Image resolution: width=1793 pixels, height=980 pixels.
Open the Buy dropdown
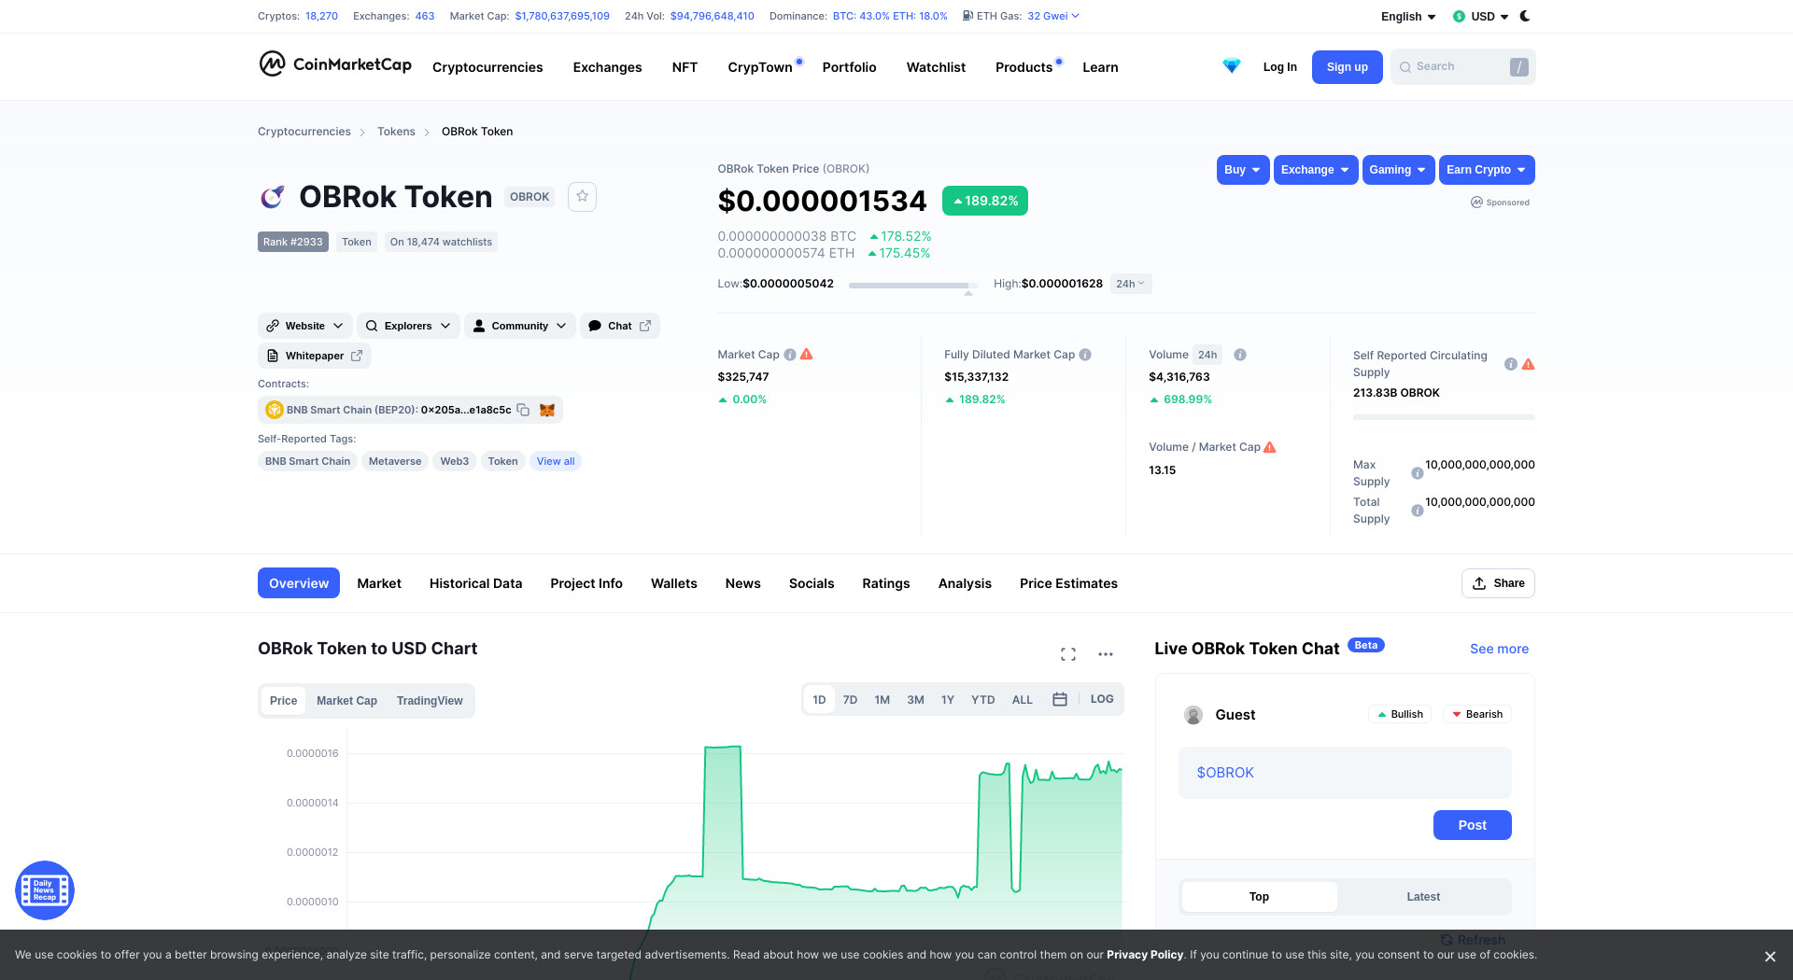click(1243, 170)
